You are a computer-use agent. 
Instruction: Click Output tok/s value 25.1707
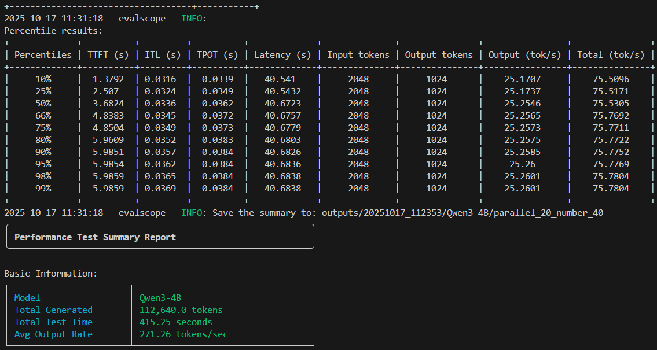(523, 79)
